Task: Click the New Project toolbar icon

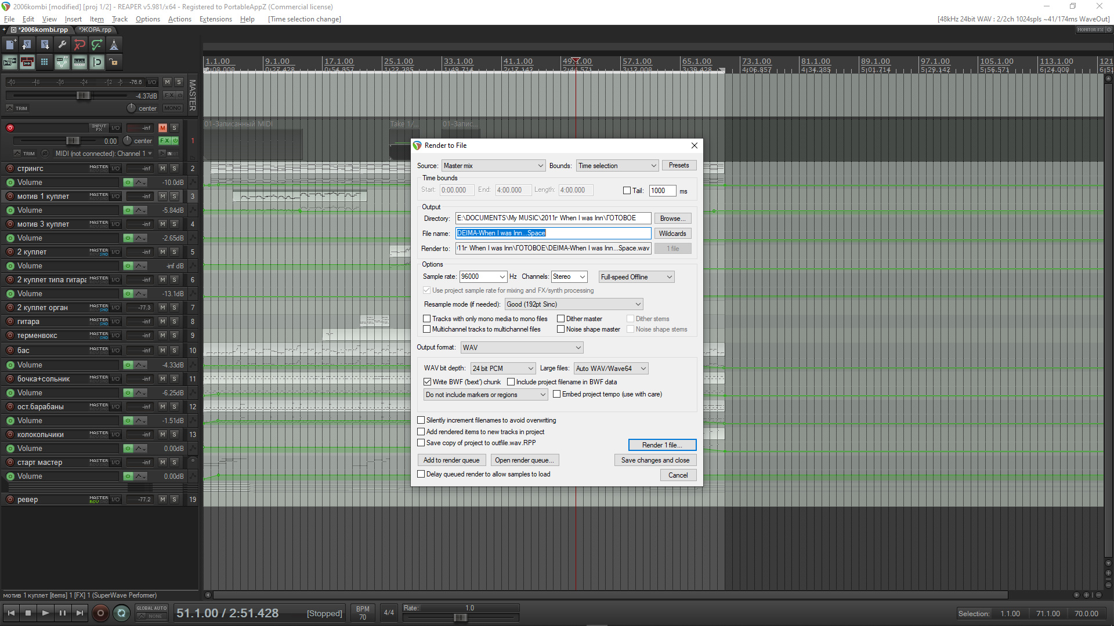Action: [10, 45]
